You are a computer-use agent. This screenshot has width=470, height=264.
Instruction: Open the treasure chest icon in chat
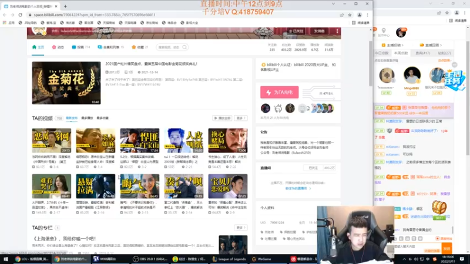[439, 207]
